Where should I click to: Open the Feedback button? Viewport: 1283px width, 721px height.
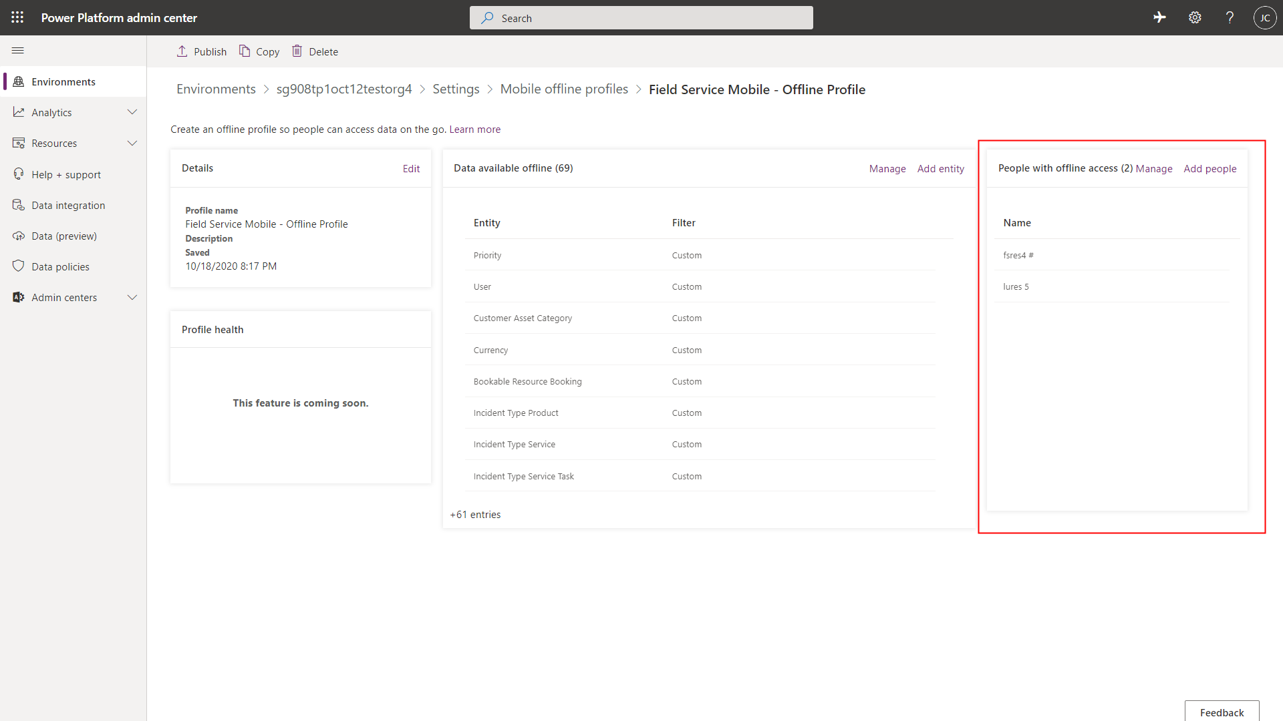click(1222, 712)
